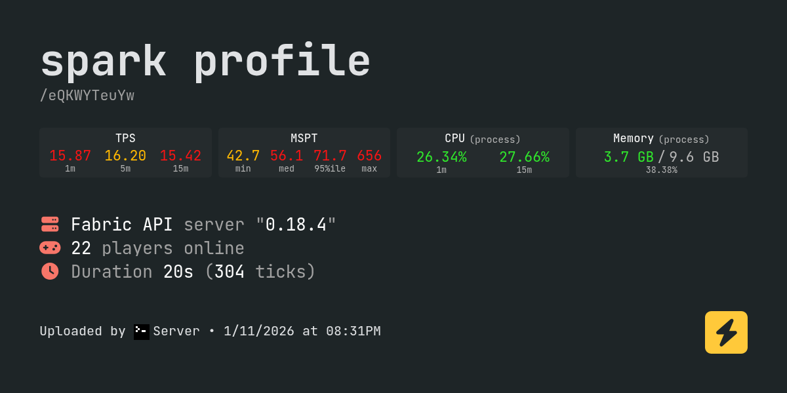Click the Server console avatar icon
Screen dimensions: 787x393
click(x=142, y=331)
